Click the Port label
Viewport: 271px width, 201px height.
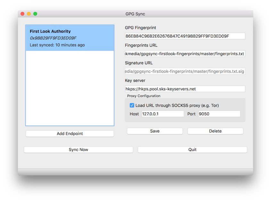tap(192, 114)
